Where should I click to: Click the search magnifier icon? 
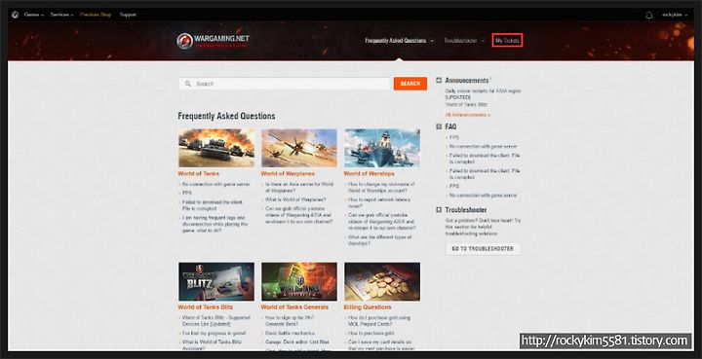click(x=188, y=84)
